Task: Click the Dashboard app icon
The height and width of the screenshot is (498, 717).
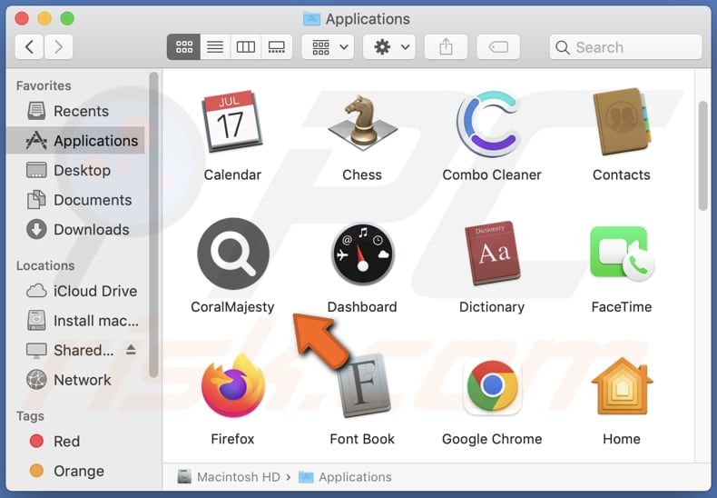Action: coord(362,254)
